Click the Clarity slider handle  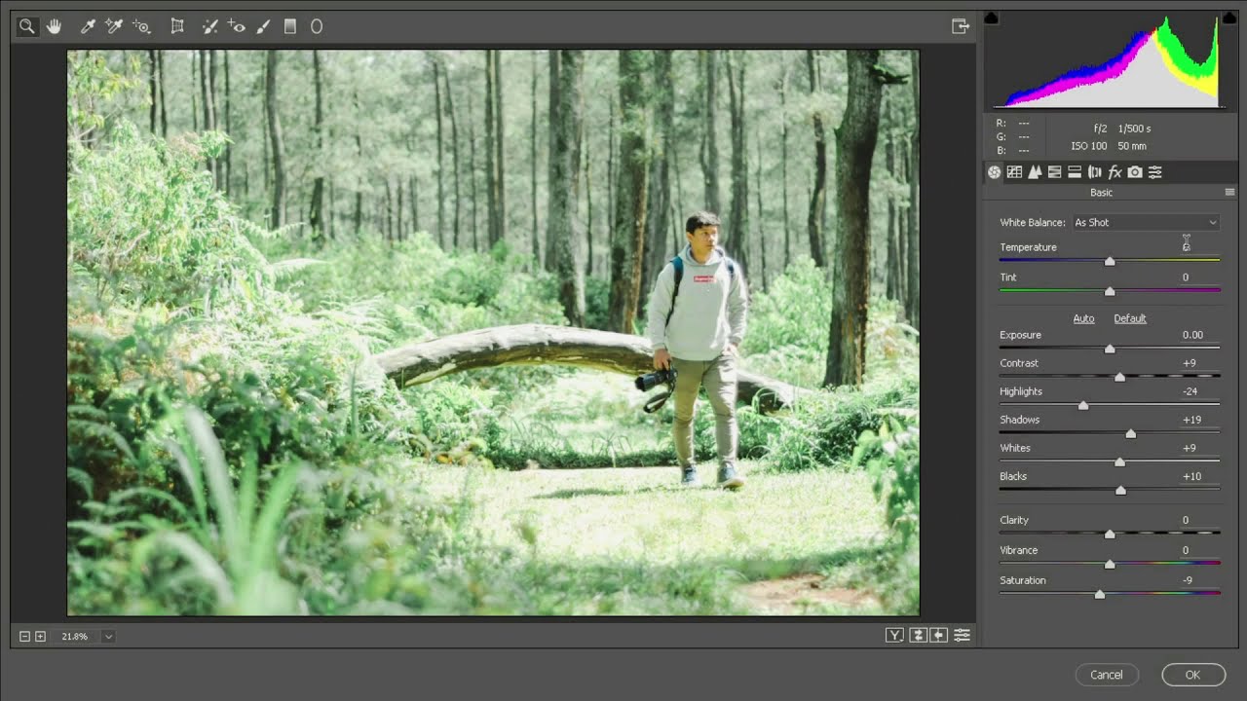1110,534
